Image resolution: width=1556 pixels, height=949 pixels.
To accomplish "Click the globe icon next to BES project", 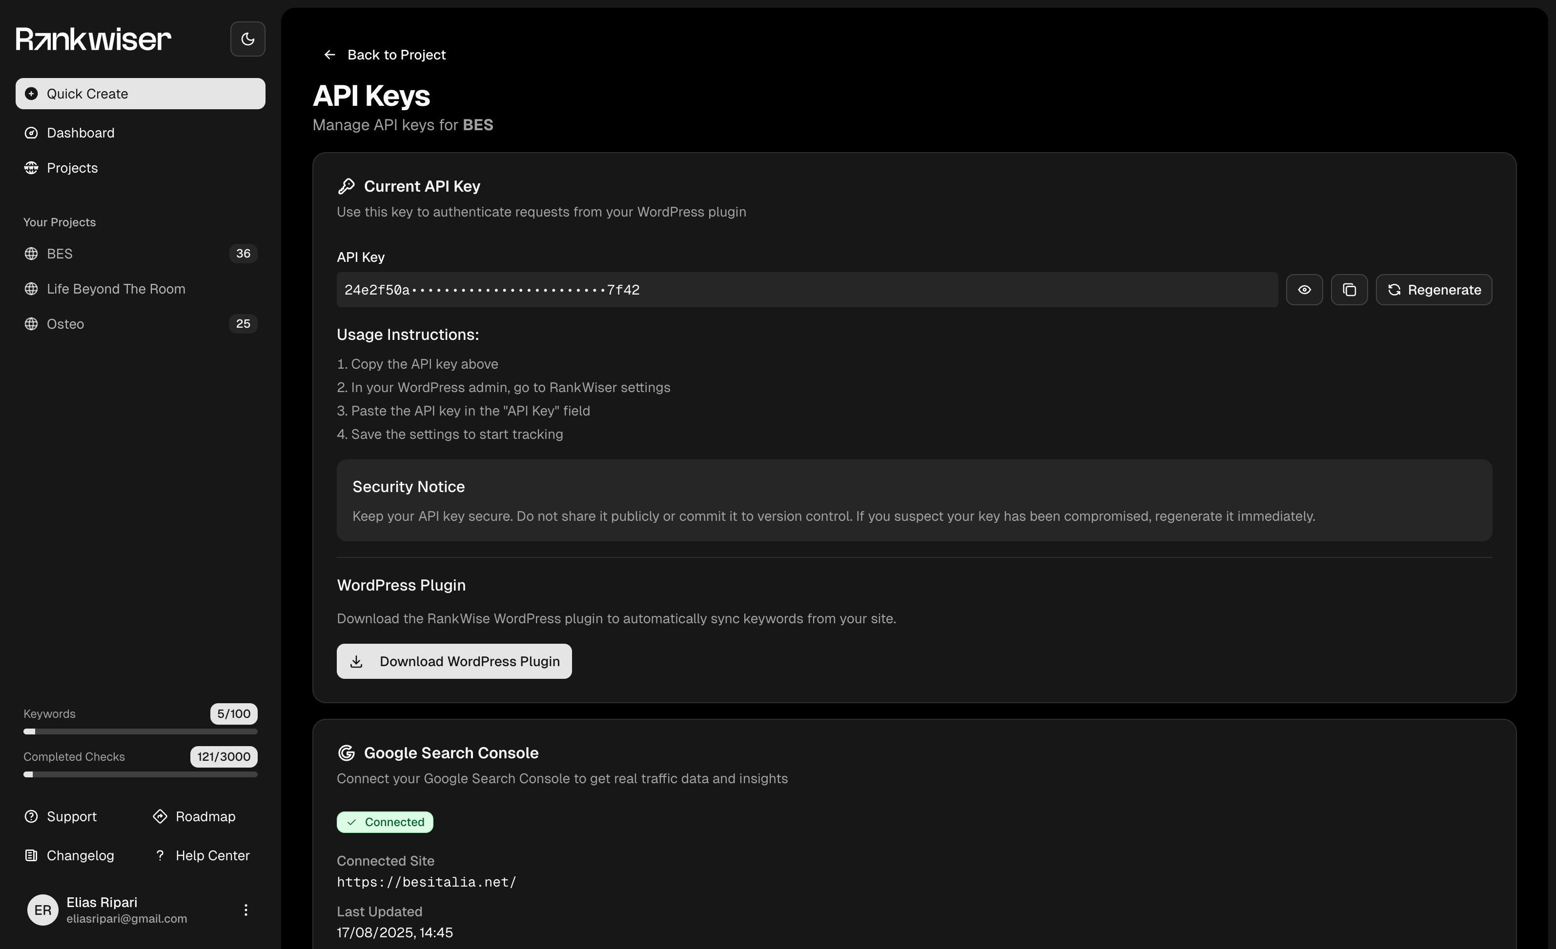I will [x=31, y=253].
